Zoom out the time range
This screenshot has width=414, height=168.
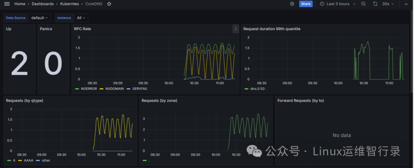pyautogui.click(x=363, y=4)
